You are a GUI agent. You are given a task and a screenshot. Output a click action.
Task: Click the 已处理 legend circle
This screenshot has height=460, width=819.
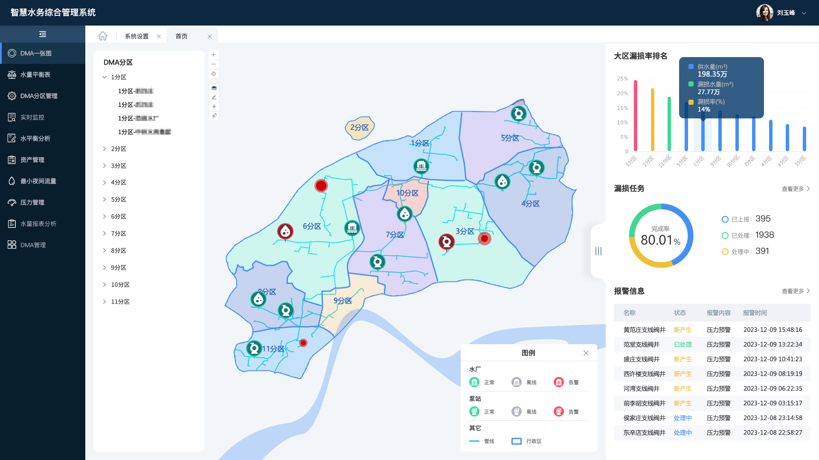(725, 236)
